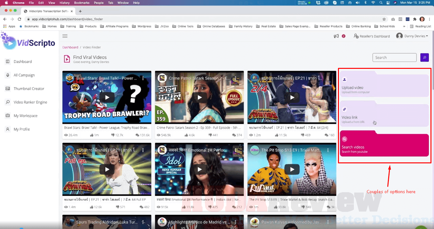Open three-dots menu on The Pit Stop video
The height and width of the screenshot is (229, 434).
click(x=328, y=150)
